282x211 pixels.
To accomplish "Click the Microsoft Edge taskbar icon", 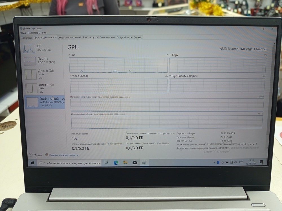I will click(x=116, y=163).
